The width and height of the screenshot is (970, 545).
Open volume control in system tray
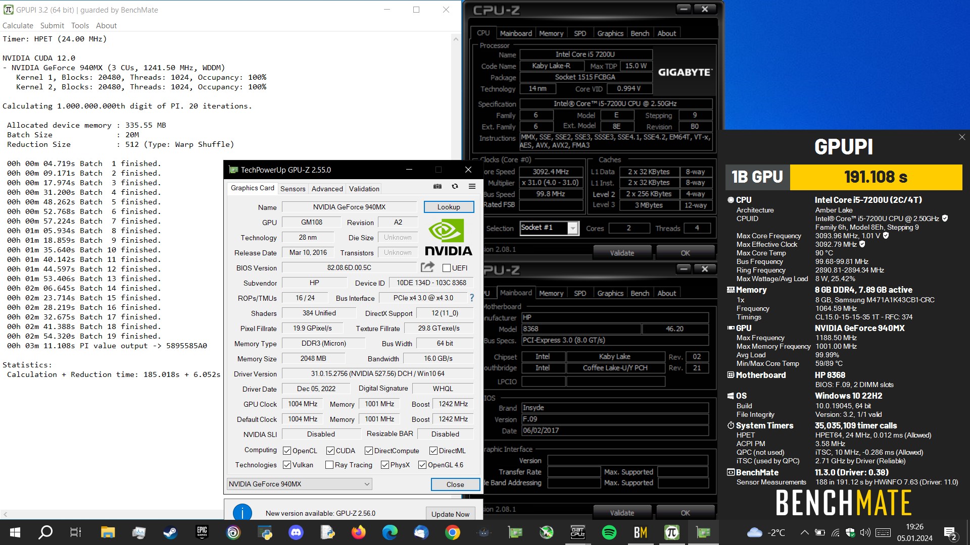coord(865,532)
